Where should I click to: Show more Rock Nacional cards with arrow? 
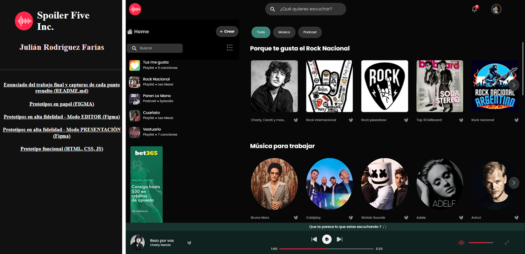tap(514, 85)
